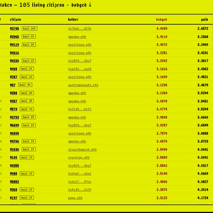Image resolution: width=213 pixels, height=213 pixels.
Task: Sort by the citizen column header
Action: 15,20
